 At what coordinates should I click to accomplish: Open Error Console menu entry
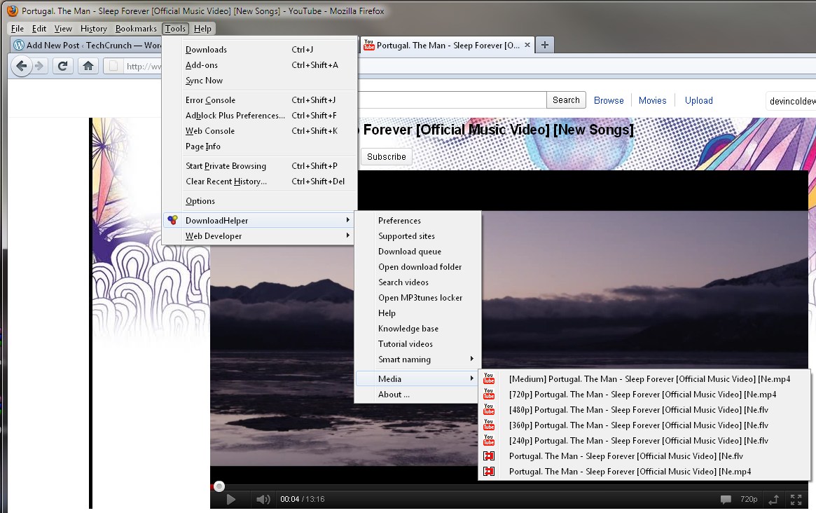coord(258,100)
